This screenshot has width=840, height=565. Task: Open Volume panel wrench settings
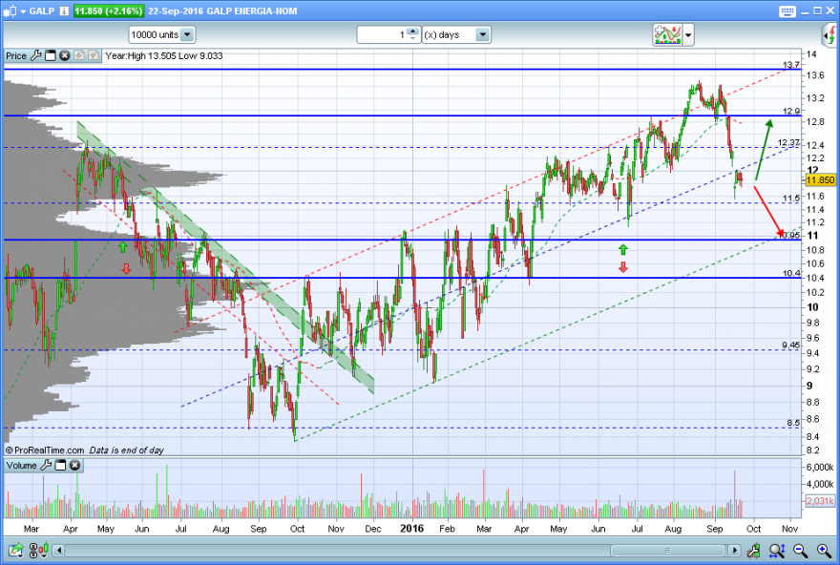[46, 465]
